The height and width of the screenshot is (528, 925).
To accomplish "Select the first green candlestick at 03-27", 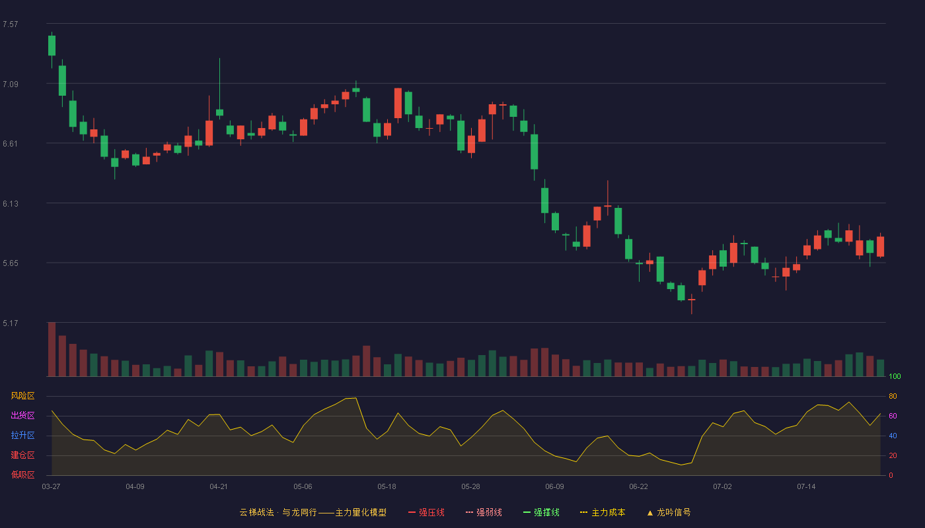I will point(52,46).
